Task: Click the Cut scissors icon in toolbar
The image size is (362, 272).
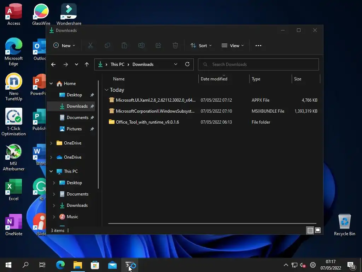Action: pos(90,46)
